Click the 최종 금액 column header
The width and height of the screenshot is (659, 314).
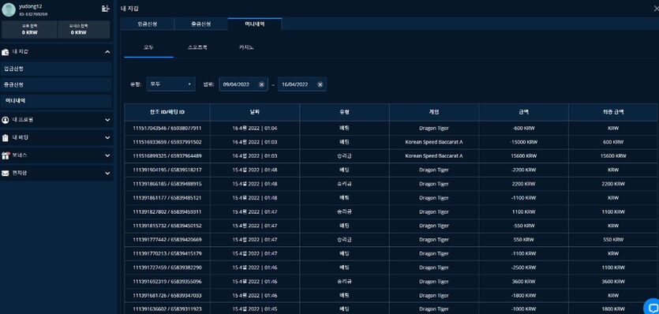coord(613,112)
